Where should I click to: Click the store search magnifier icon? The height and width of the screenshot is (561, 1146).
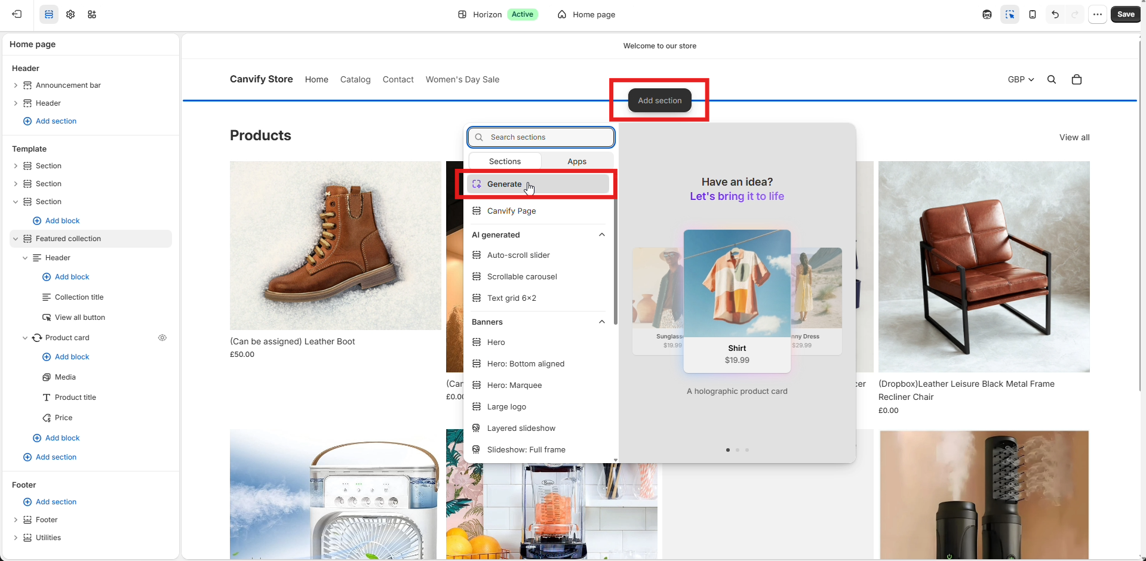click(x=1052, y=79)
